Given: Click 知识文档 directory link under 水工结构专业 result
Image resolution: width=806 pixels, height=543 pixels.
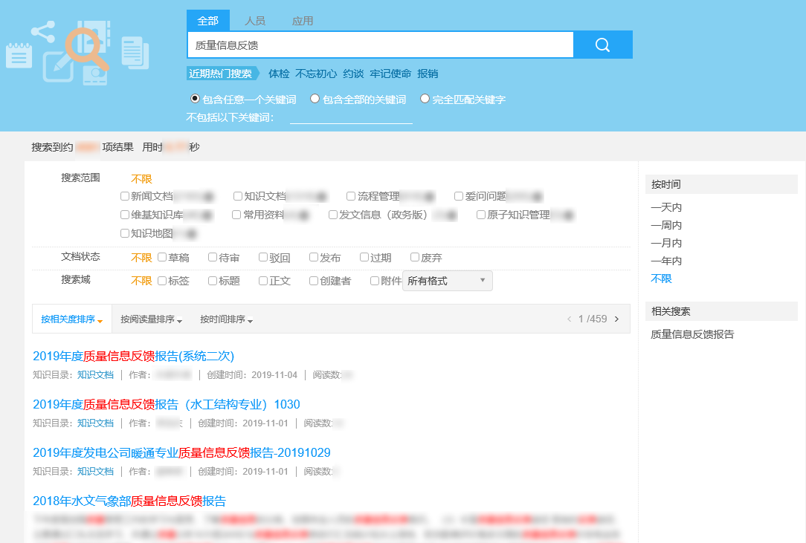Looking at the screenshot, I should point(95,423).
